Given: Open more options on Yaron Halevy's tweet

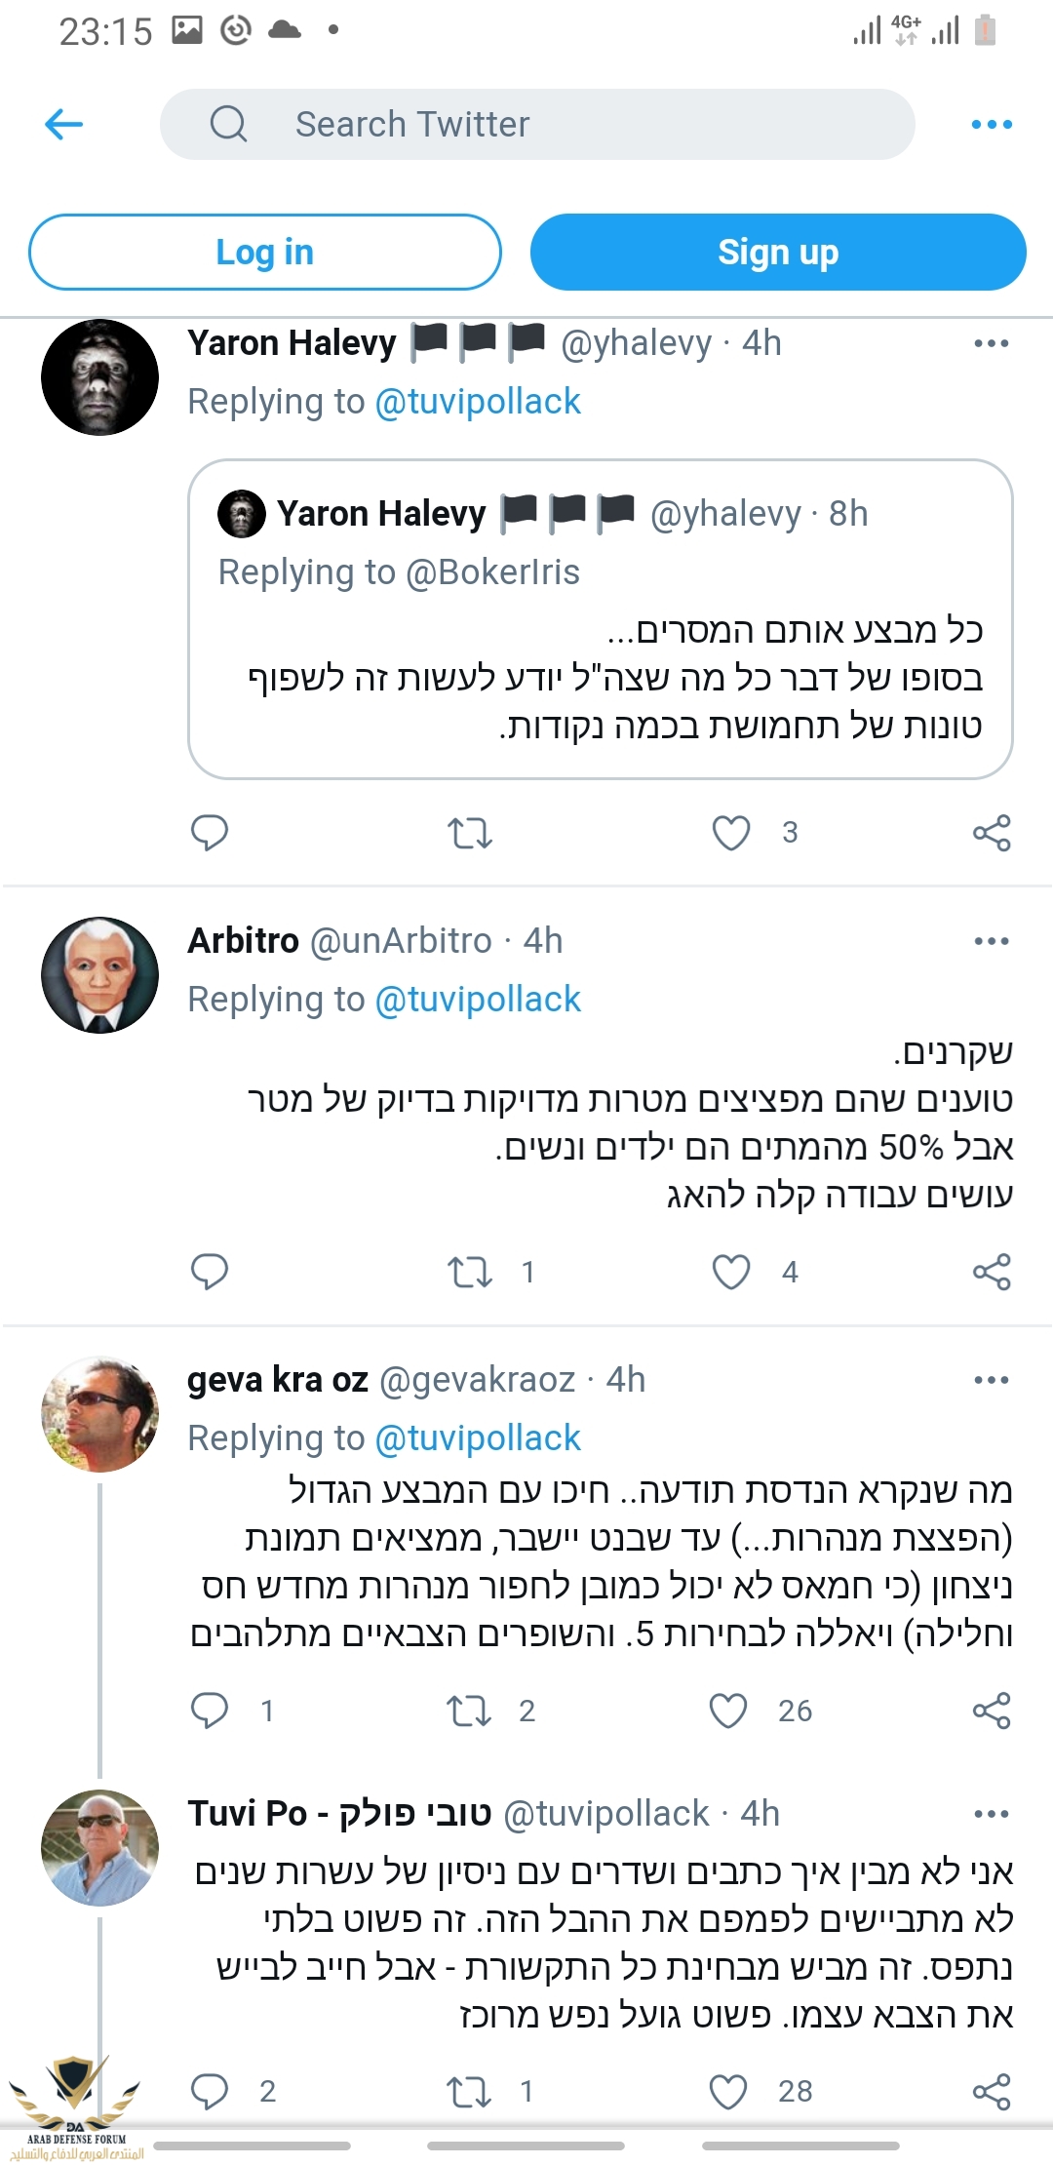Looking at the screenshot, I should pos(991,343).
